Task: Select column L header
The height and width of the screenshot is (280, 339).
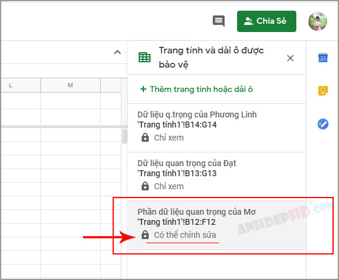Action: 21,85
